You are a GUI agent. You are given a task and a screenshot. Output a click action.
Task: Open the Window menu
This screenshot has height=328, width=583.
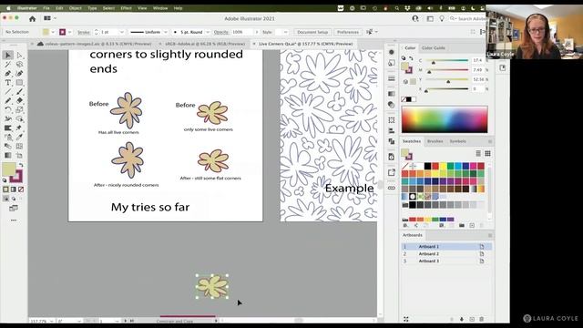[x=160, y=8]
